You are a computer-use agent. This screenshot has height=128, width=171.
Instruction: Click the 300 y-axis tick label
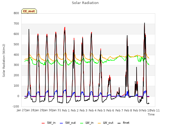[x=16, y=65]
